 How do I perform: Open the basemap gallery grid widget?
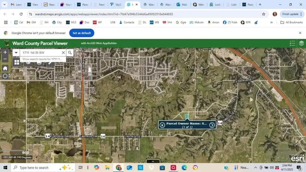tap(17, 62)
